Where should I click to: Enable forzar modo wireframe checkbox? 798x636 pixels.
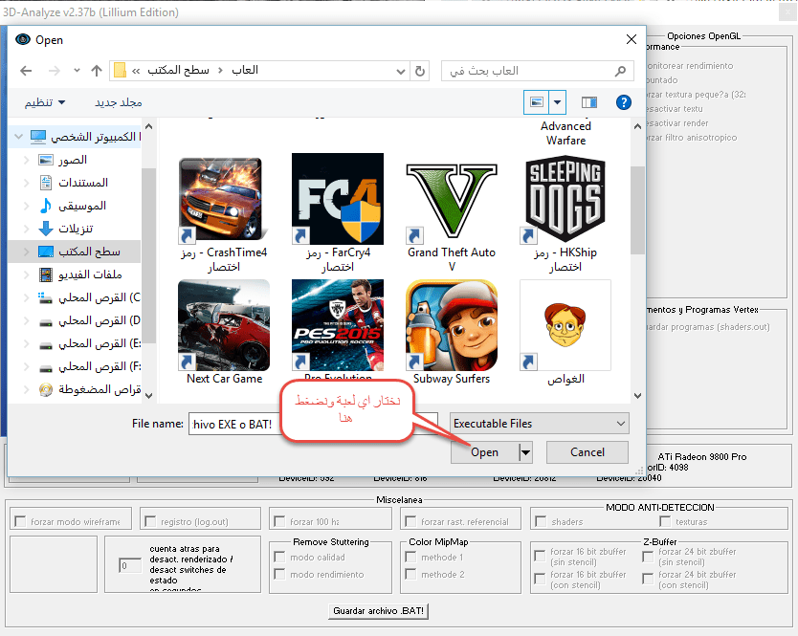point(20,521)
